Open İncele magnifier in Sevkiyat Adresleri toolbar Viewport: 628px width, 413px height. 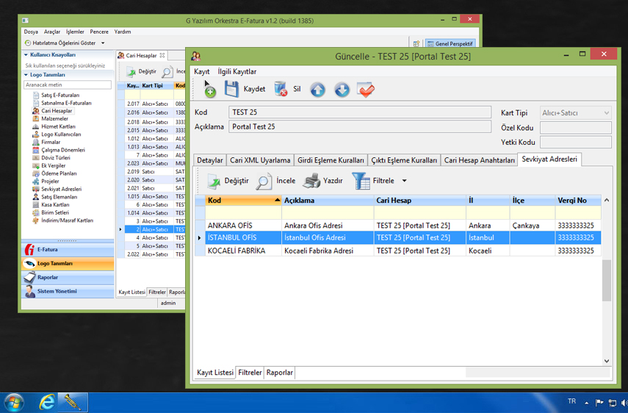coord(264,181)
